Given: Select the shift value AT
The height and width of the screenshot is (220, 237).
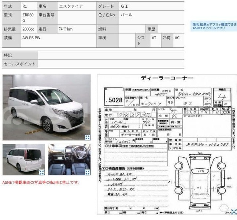Looking at the screenshot, I should pyautogui.click(x=154, y=38).
